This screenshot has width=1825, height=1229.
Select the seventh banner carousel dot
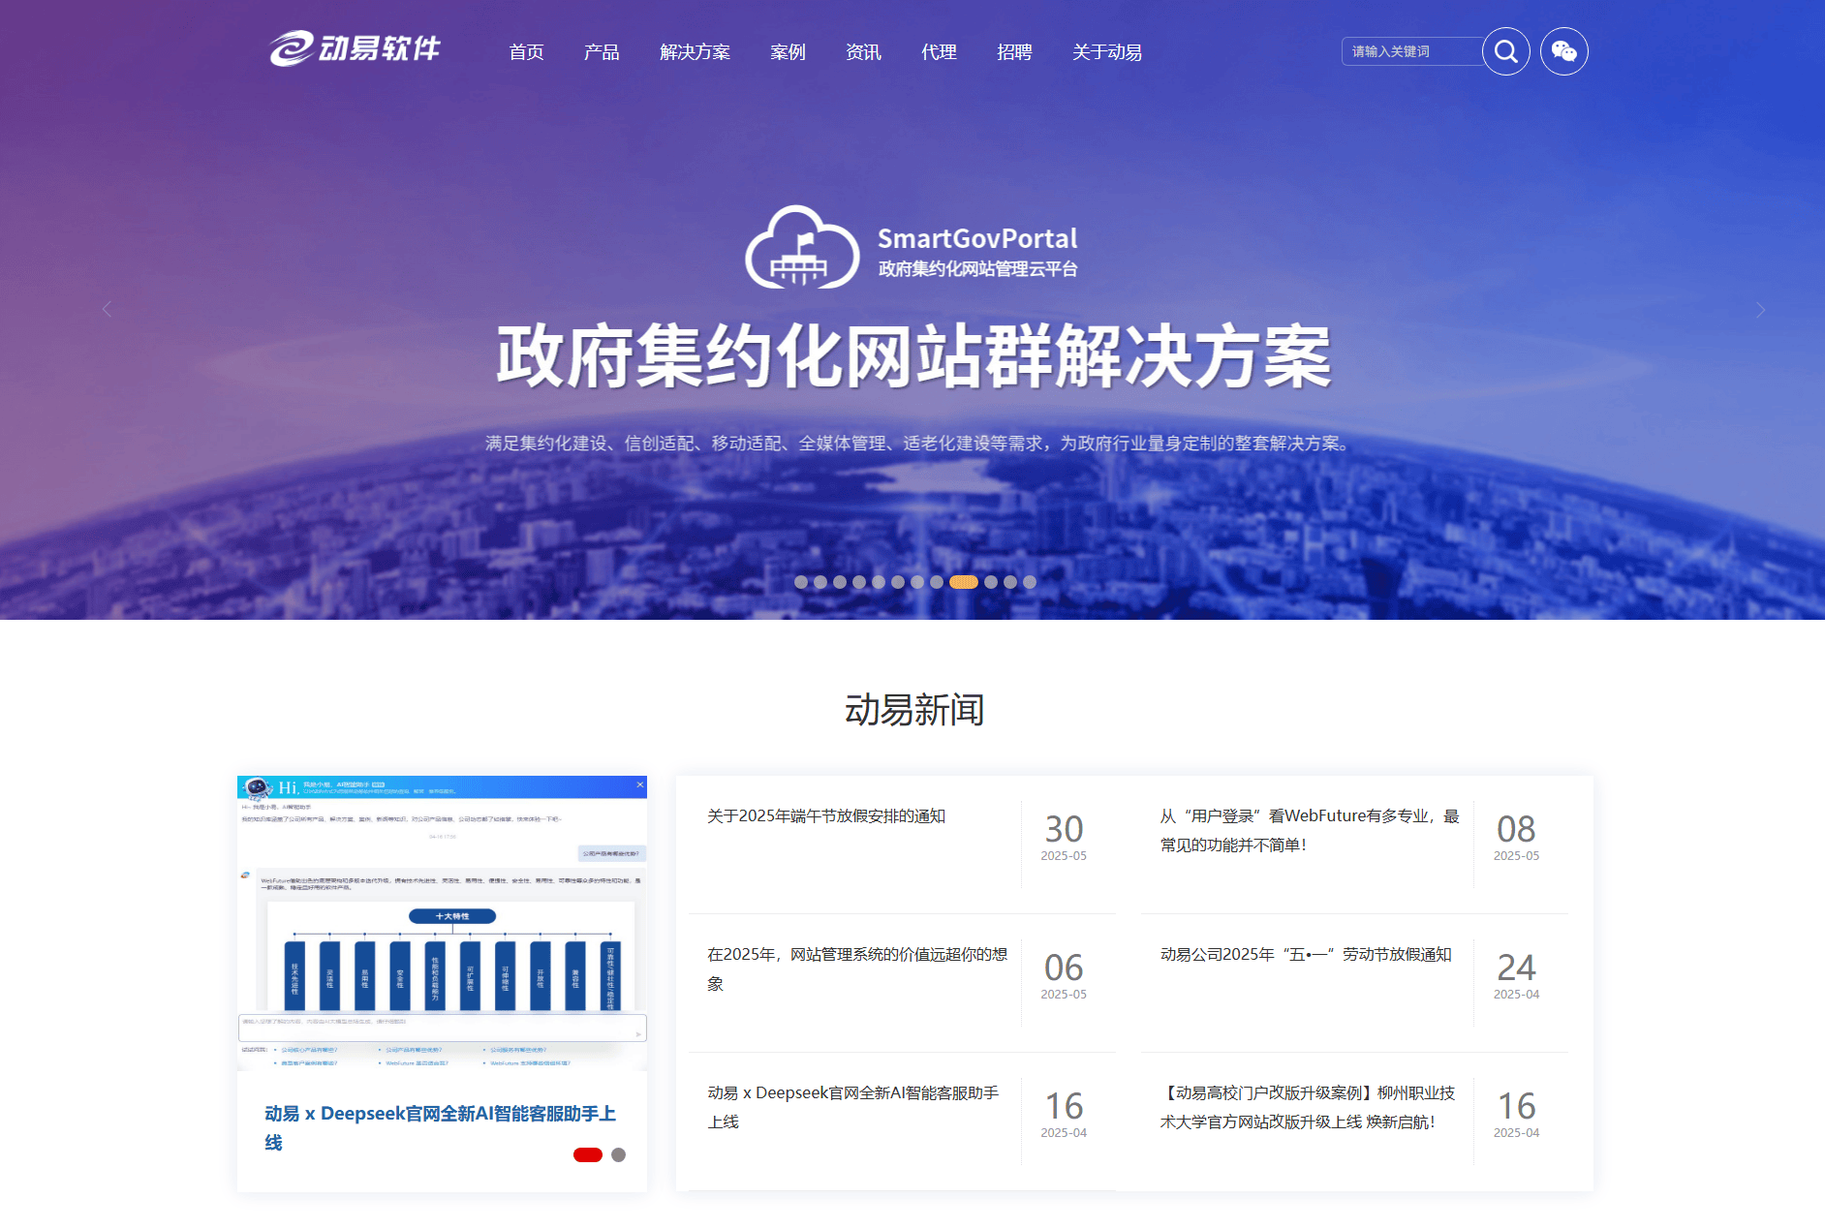pos(917,582)
